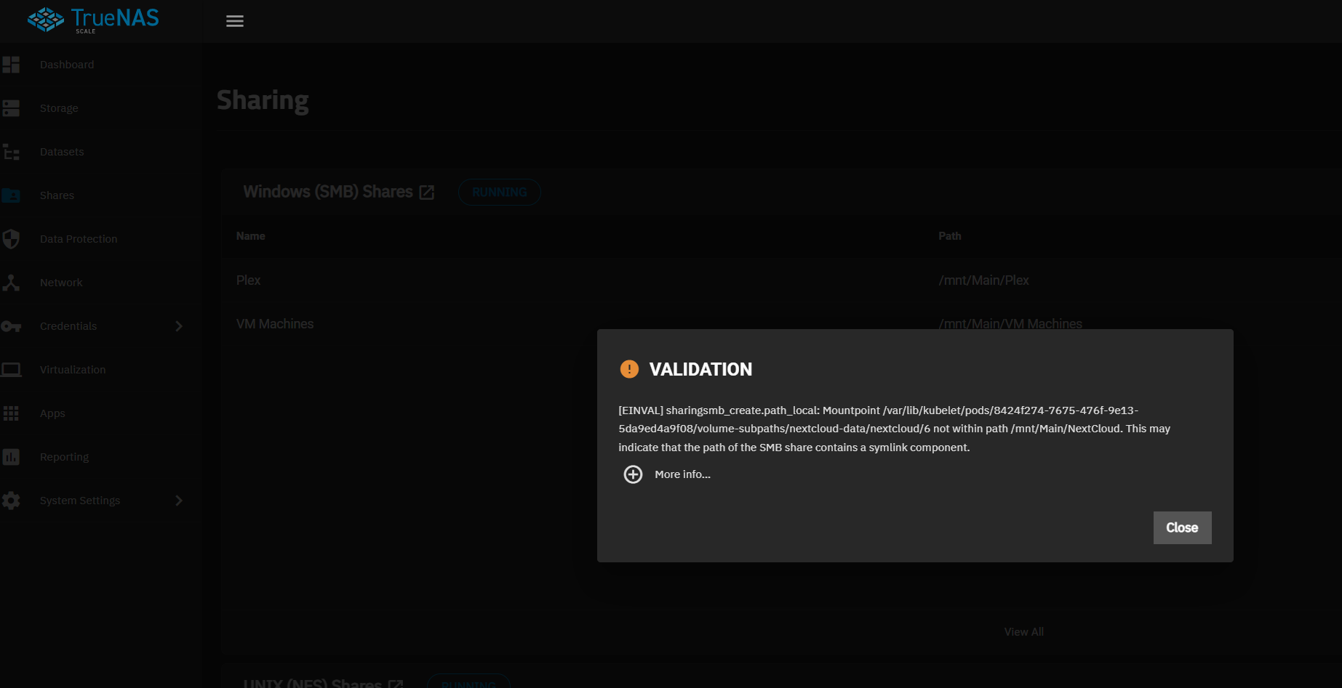The width and height of the screenshot is (1342, 688).
Task: Click the Data Protection shield icon
Action: tap(11, 239)
